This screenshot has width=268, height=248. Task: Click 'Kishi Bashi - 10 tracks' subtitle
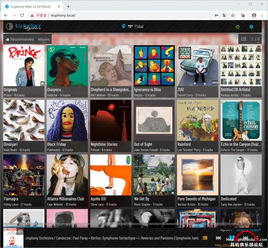coord(17,150)
